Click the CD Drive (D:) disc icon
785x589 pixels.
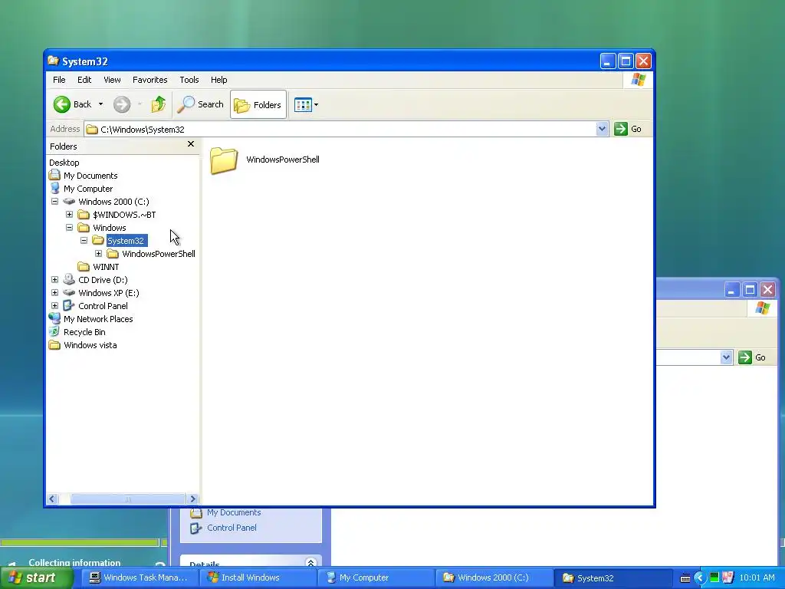[69, 279]
